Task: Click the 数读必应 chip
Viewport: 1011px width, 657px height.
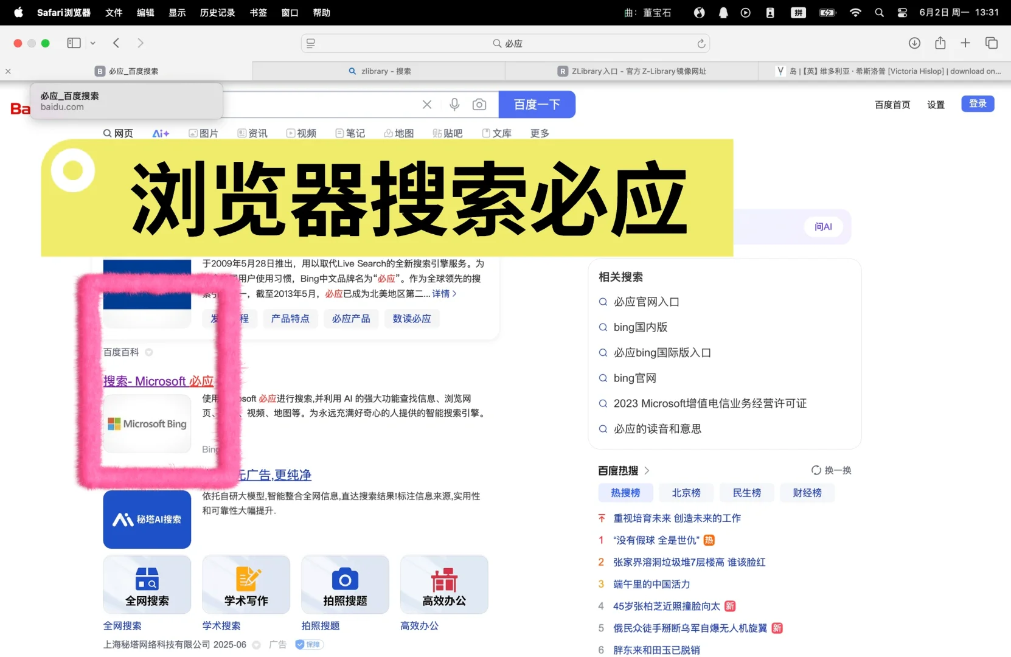Action: coord(412,319)
